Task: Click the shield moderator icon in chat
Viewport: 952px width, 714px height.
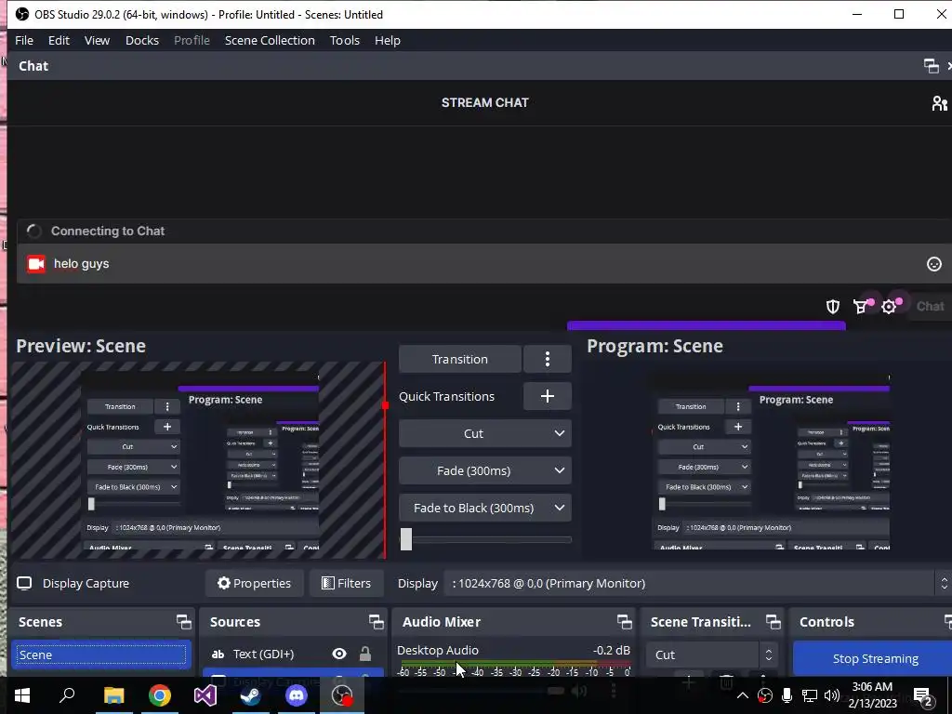Action: (832, 307)
